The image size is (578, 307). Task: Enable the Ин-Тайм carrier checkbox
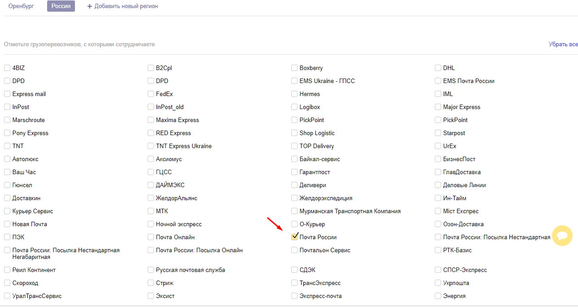click(438, 198)
